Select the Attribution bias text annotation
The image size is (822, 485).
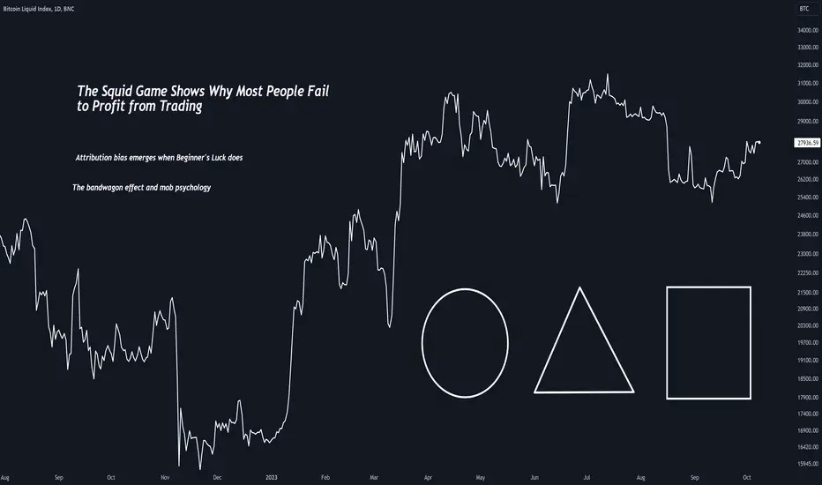[159, 157]
